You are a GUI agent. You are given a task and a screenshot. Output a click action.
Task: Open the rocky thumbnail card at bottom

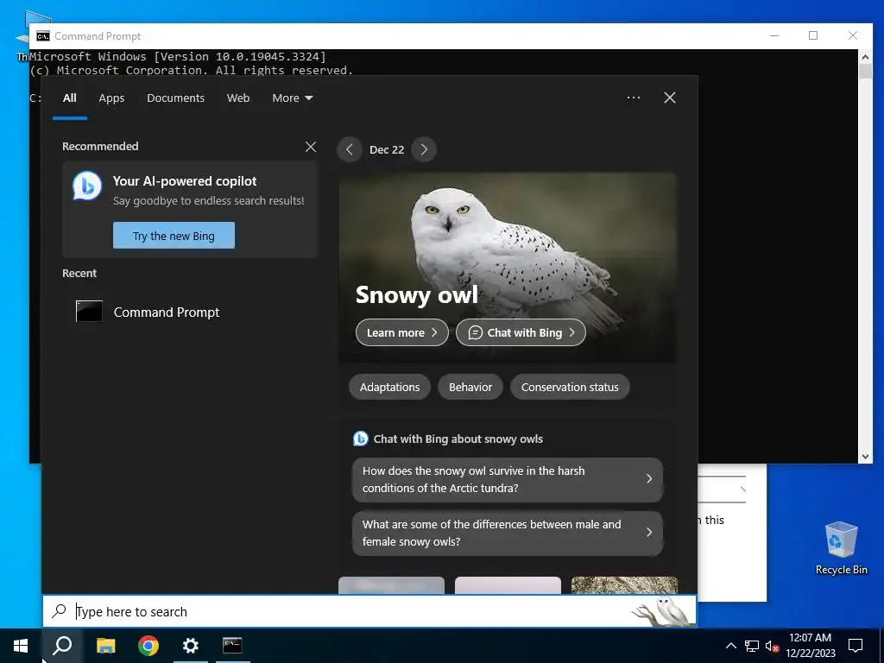pyautogui.click(x=624, y=585)
